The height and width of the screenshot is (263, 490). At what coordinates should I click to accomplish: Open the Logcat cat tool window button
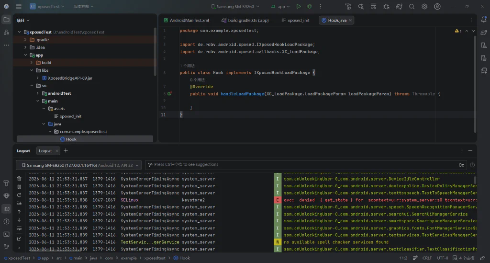click(6, 208)
